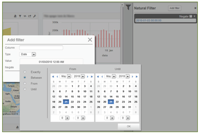Click the wrench settings icon in chart toolbar
200x134 pixels.
(34, 16)
